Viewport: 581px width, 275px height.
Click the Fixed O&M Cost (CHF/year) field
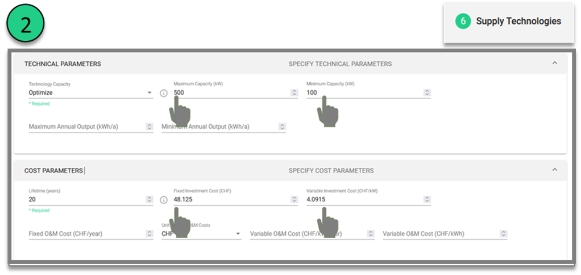coord(85,234)
